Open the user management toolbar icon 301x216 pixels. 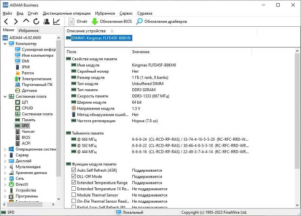46,22
